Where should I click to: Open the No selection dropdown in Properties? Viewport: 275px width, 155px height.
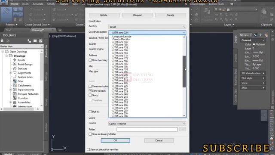pyautogui.click(x=245, y=35)
